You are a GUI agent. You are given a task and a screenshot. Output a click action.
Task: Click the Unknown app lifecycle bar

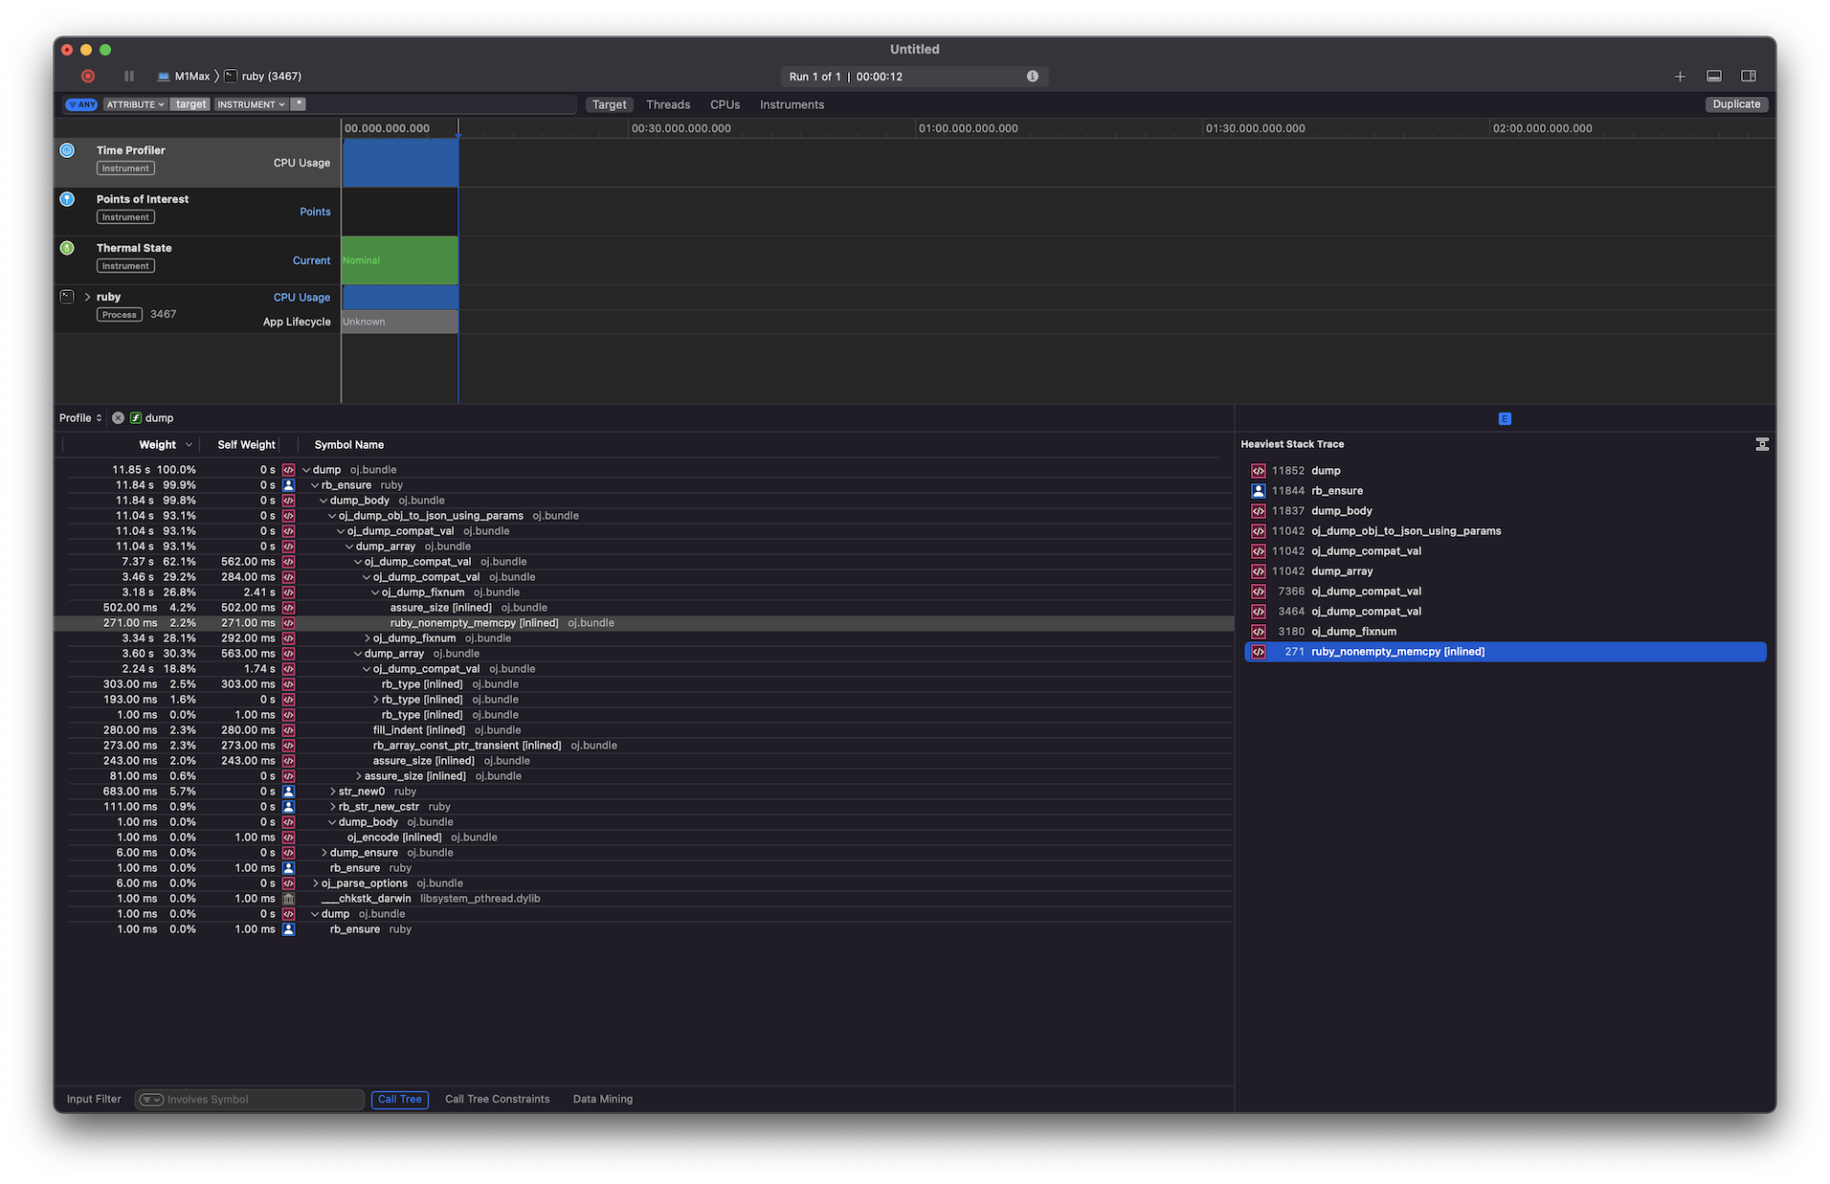tap(400, 323)
